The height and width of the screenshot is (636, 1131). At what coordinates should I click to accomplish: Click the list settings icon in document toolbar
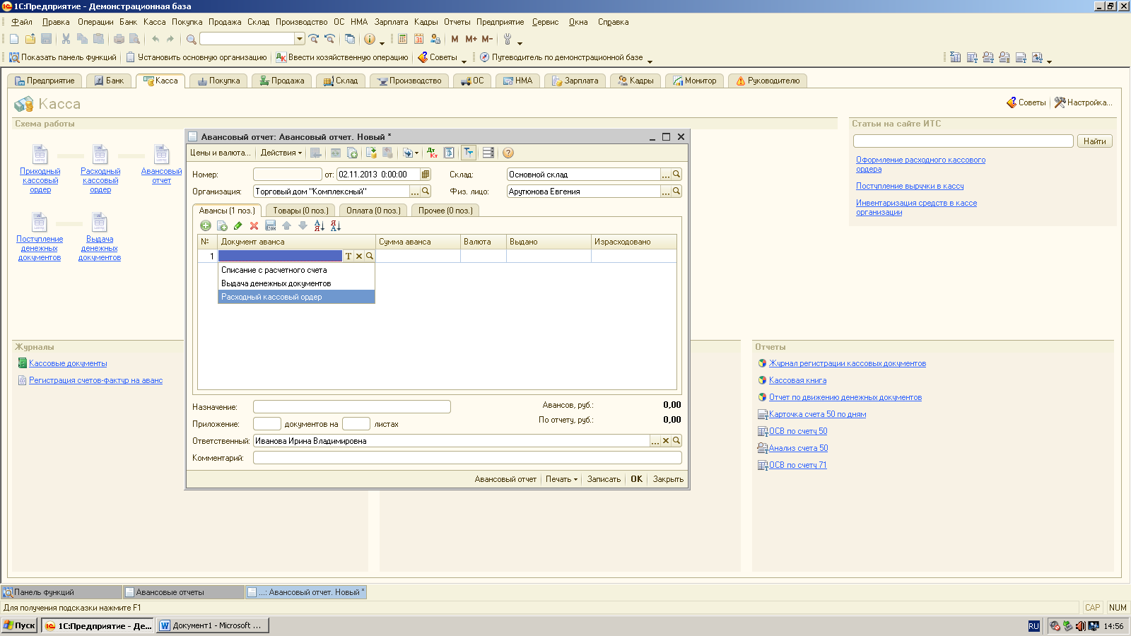(488, 153)
